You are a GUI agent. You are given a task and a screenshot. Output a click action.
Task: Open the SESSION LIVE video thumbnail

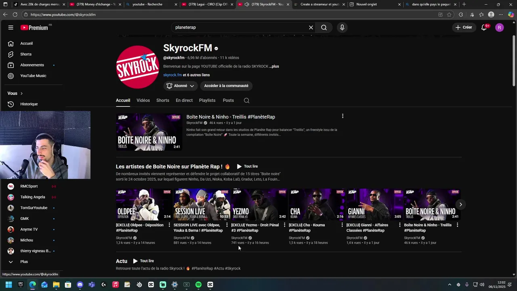(x=202, y=205)
